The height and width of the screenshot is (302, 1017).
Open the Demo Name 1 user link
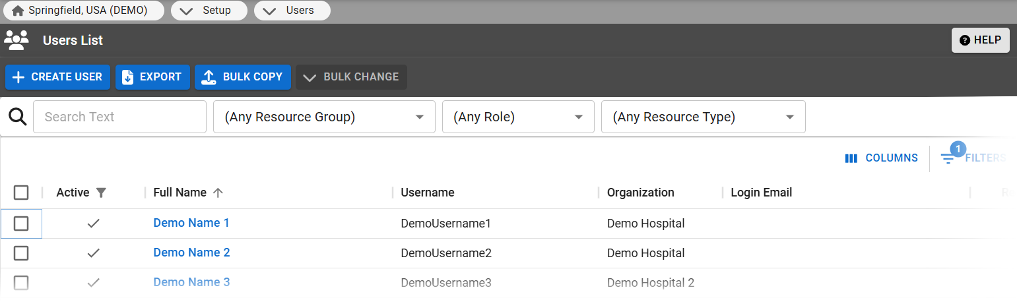[x=191, y=223]
